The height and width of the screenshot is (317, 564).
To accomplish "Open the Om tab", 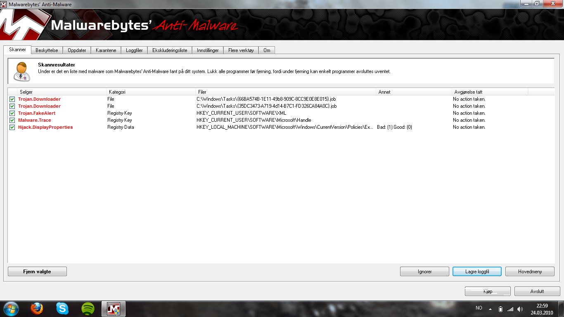I will coord(267,50).
